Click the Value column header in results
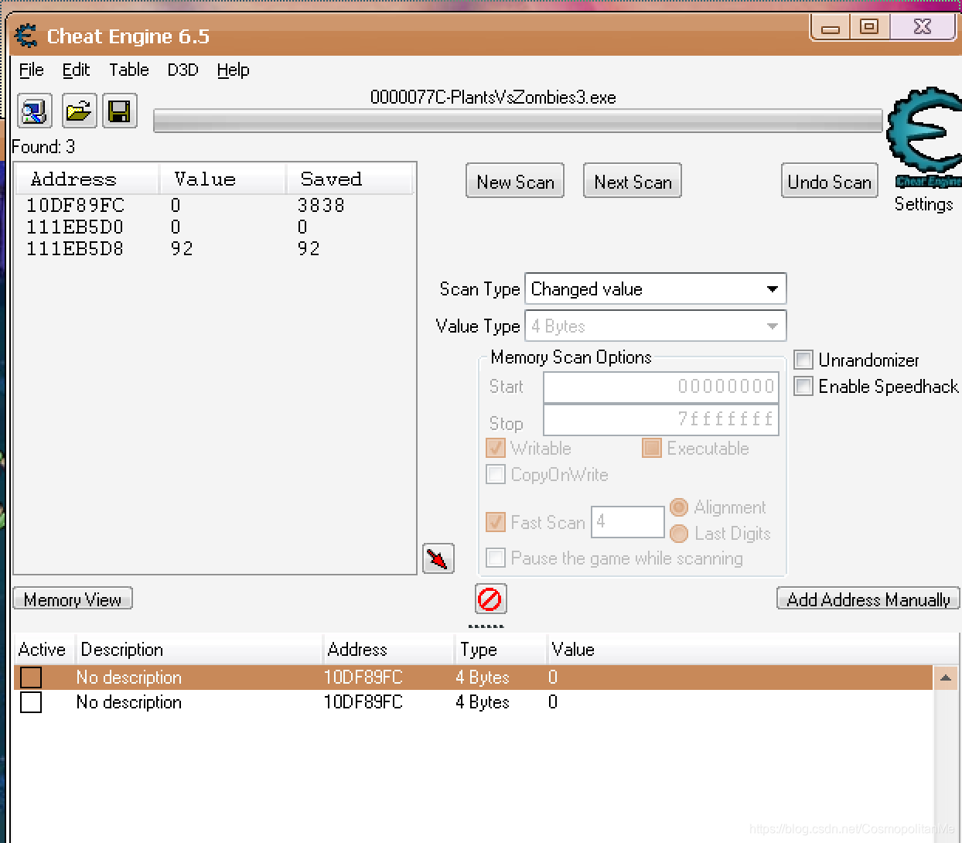962x843 pixels. click(223, 179)
